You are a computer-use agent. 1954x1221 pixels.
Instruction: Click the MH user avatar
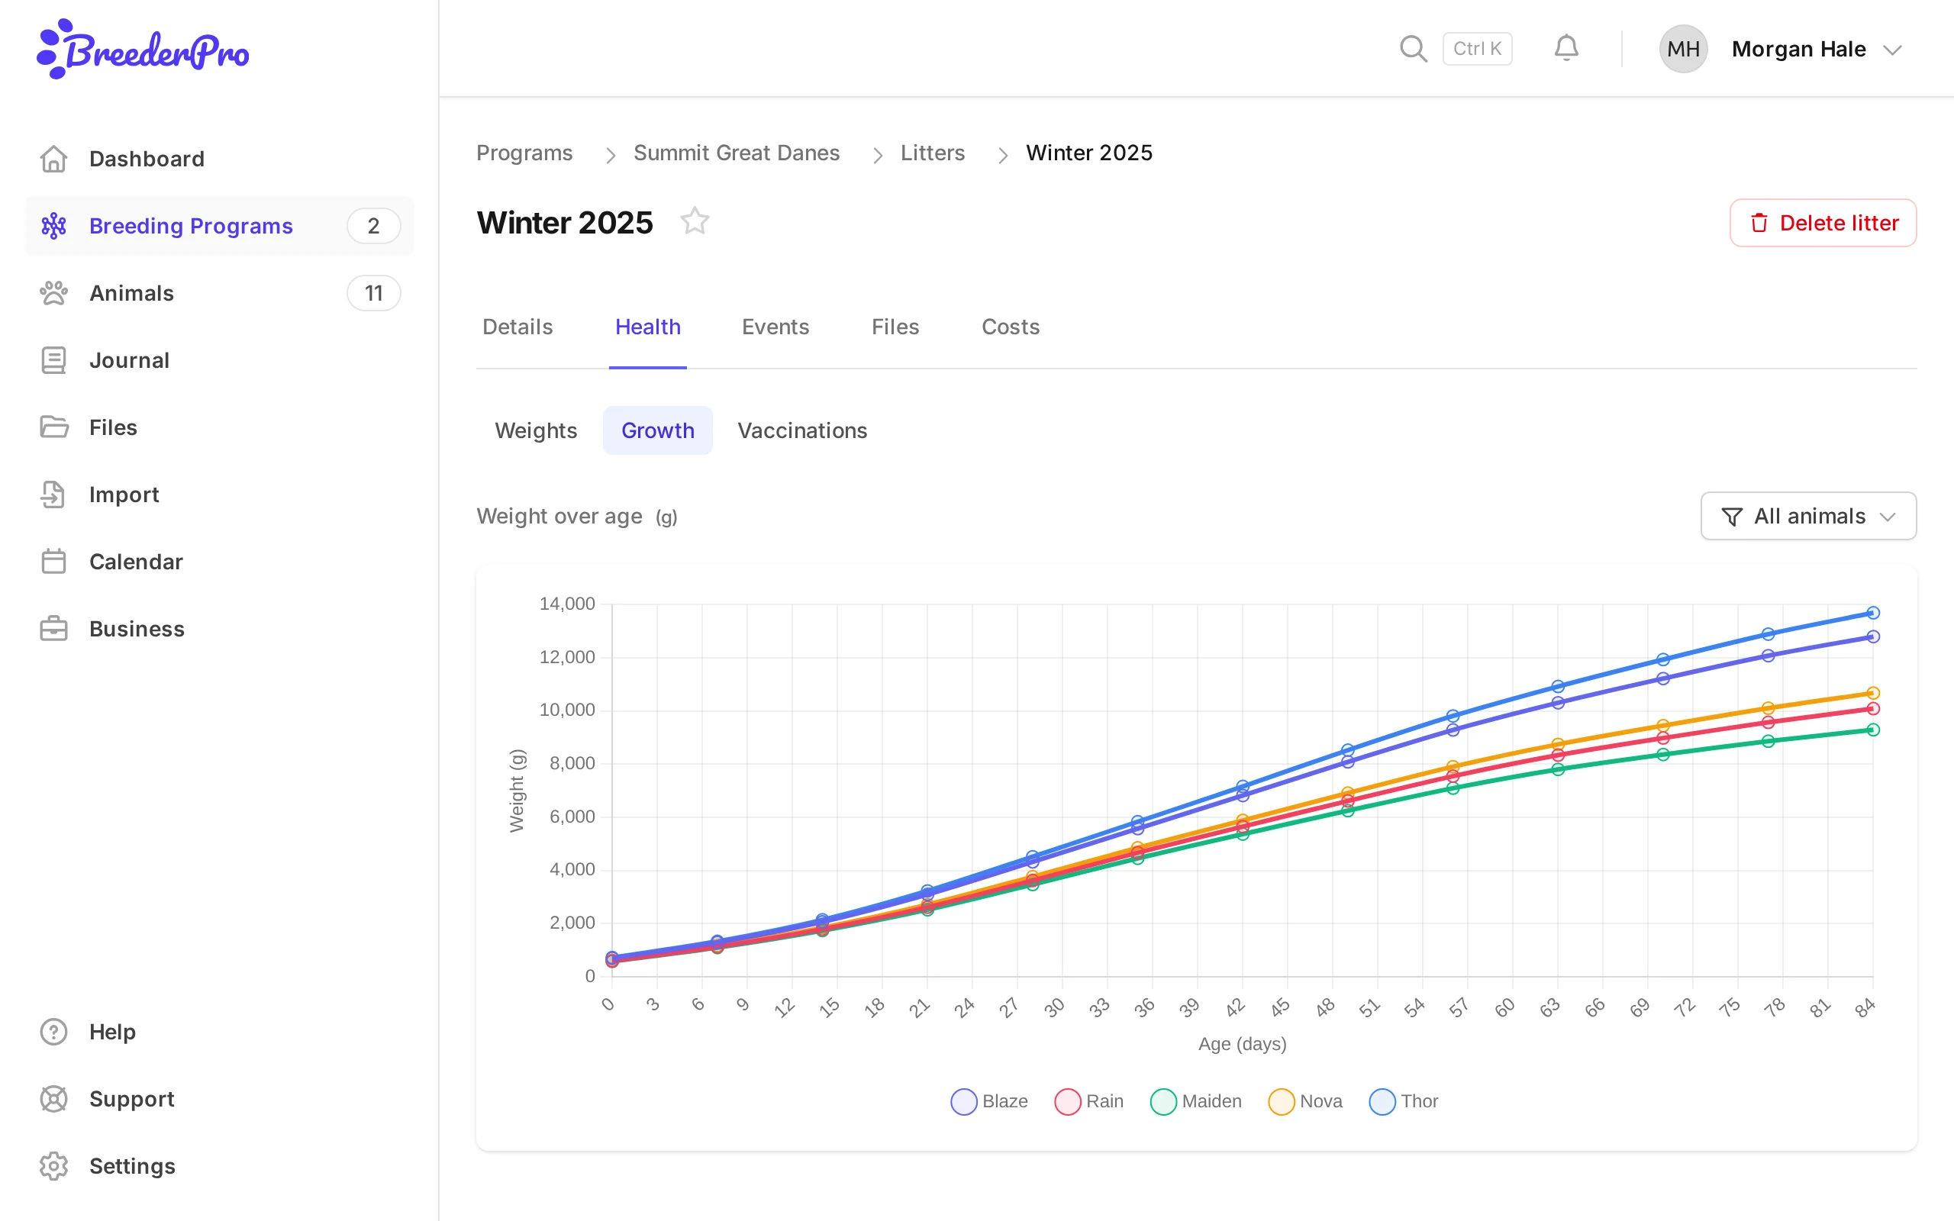click(1683, 48)
